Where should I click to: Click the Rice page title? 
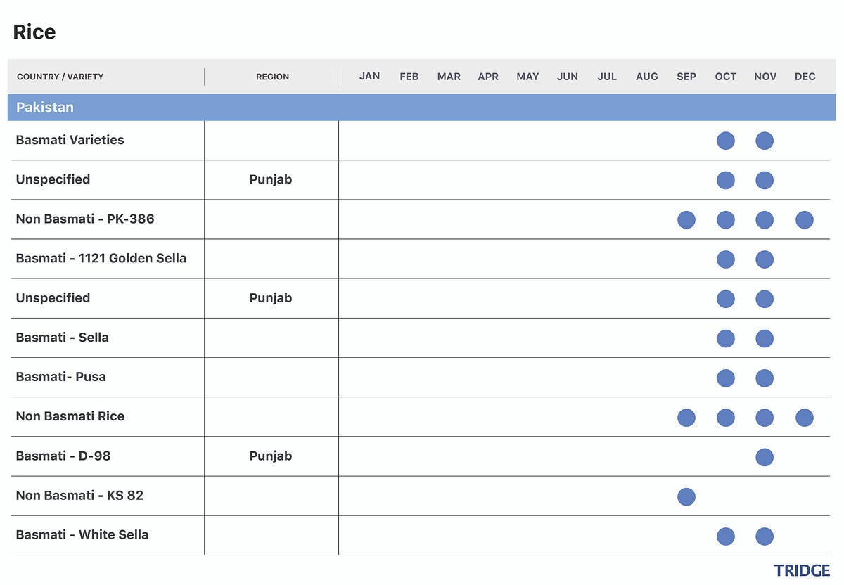[x=34, y=32]
